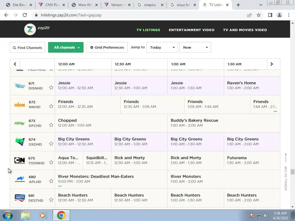295x221 pixels.
Task: Click the Destination America logo for 681
Action: 20,198
